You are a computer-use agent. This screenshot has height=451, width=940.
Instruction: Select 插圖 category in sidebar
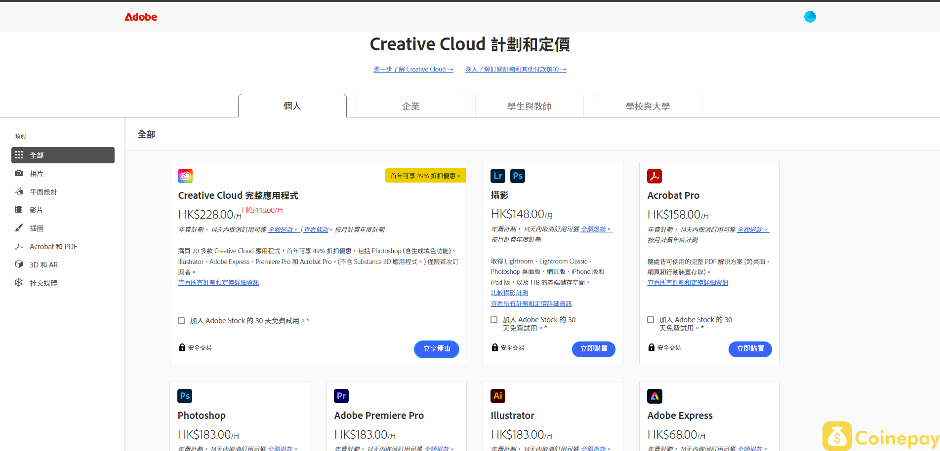[63, 228]
